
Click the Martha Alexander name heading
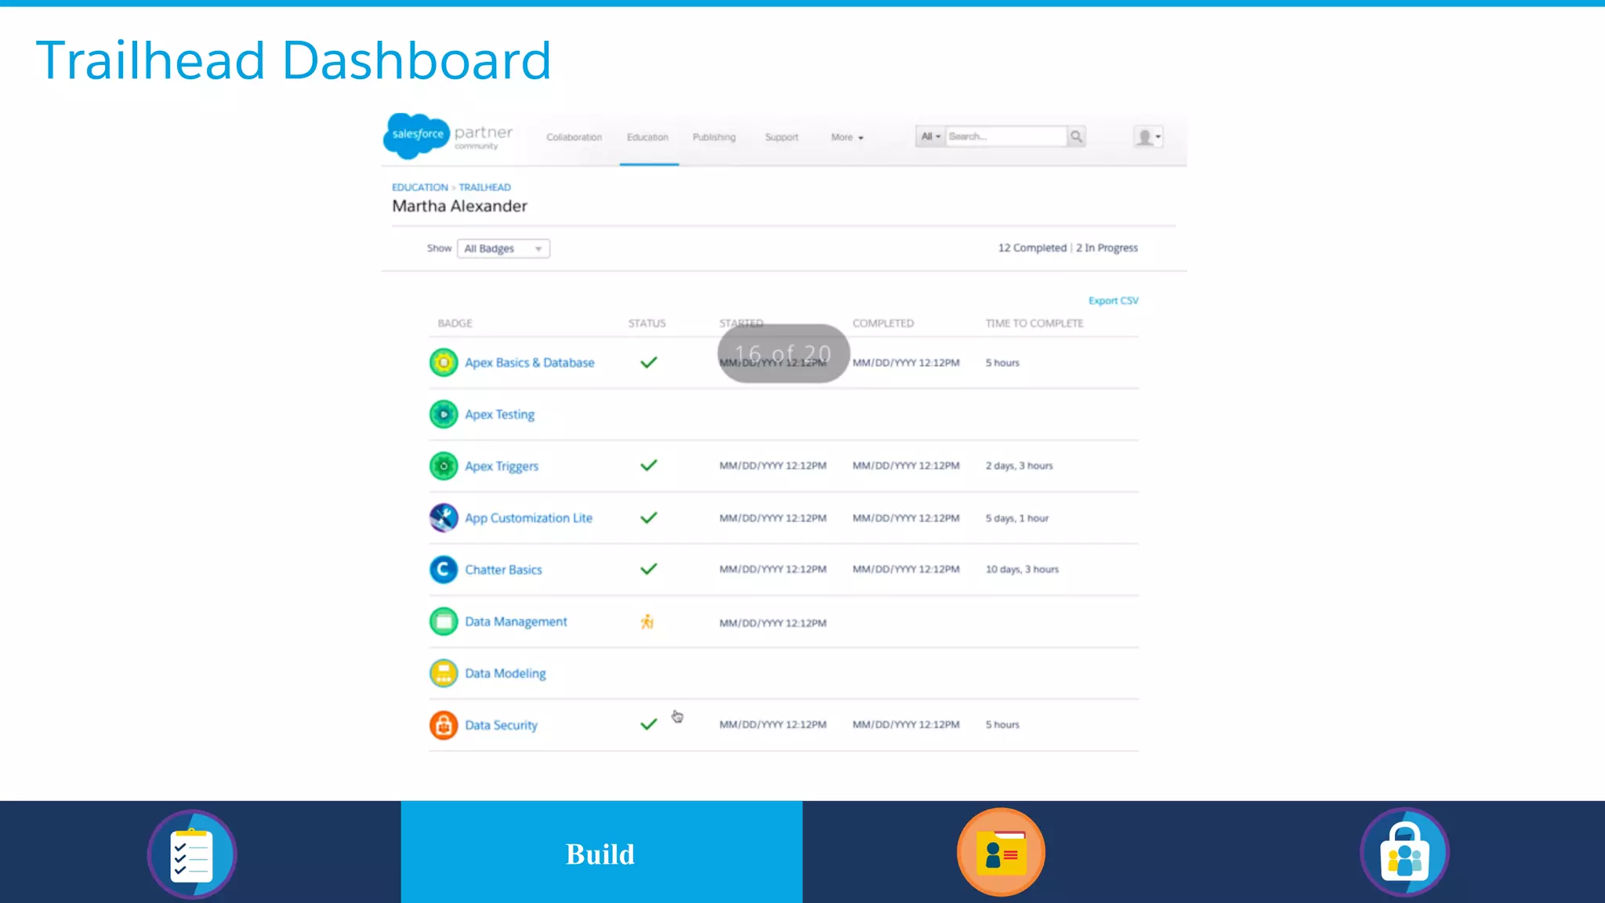[460, 206]
